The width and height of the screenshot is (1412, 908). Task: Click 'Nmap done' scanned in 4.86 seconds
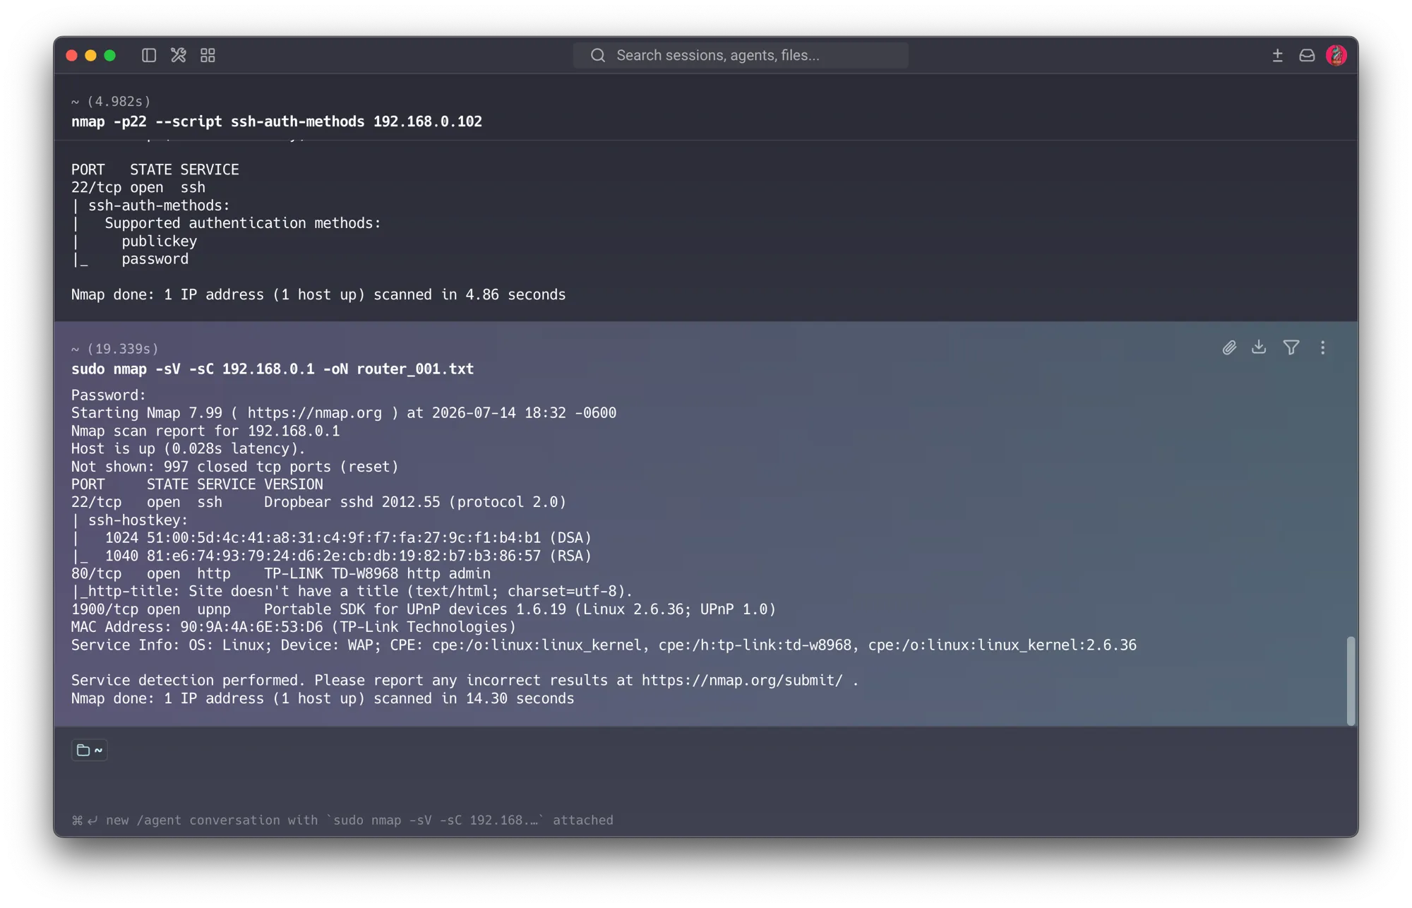[318, 294]
